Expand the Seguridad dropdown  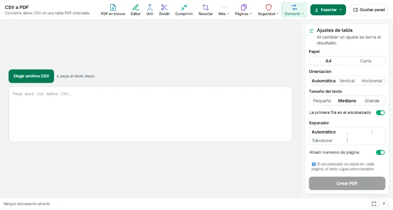pos(268,10)
